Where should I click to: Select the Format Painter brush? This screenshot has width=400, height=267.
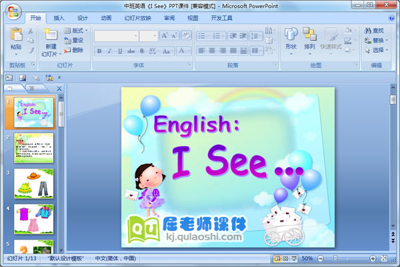(31, 50)
